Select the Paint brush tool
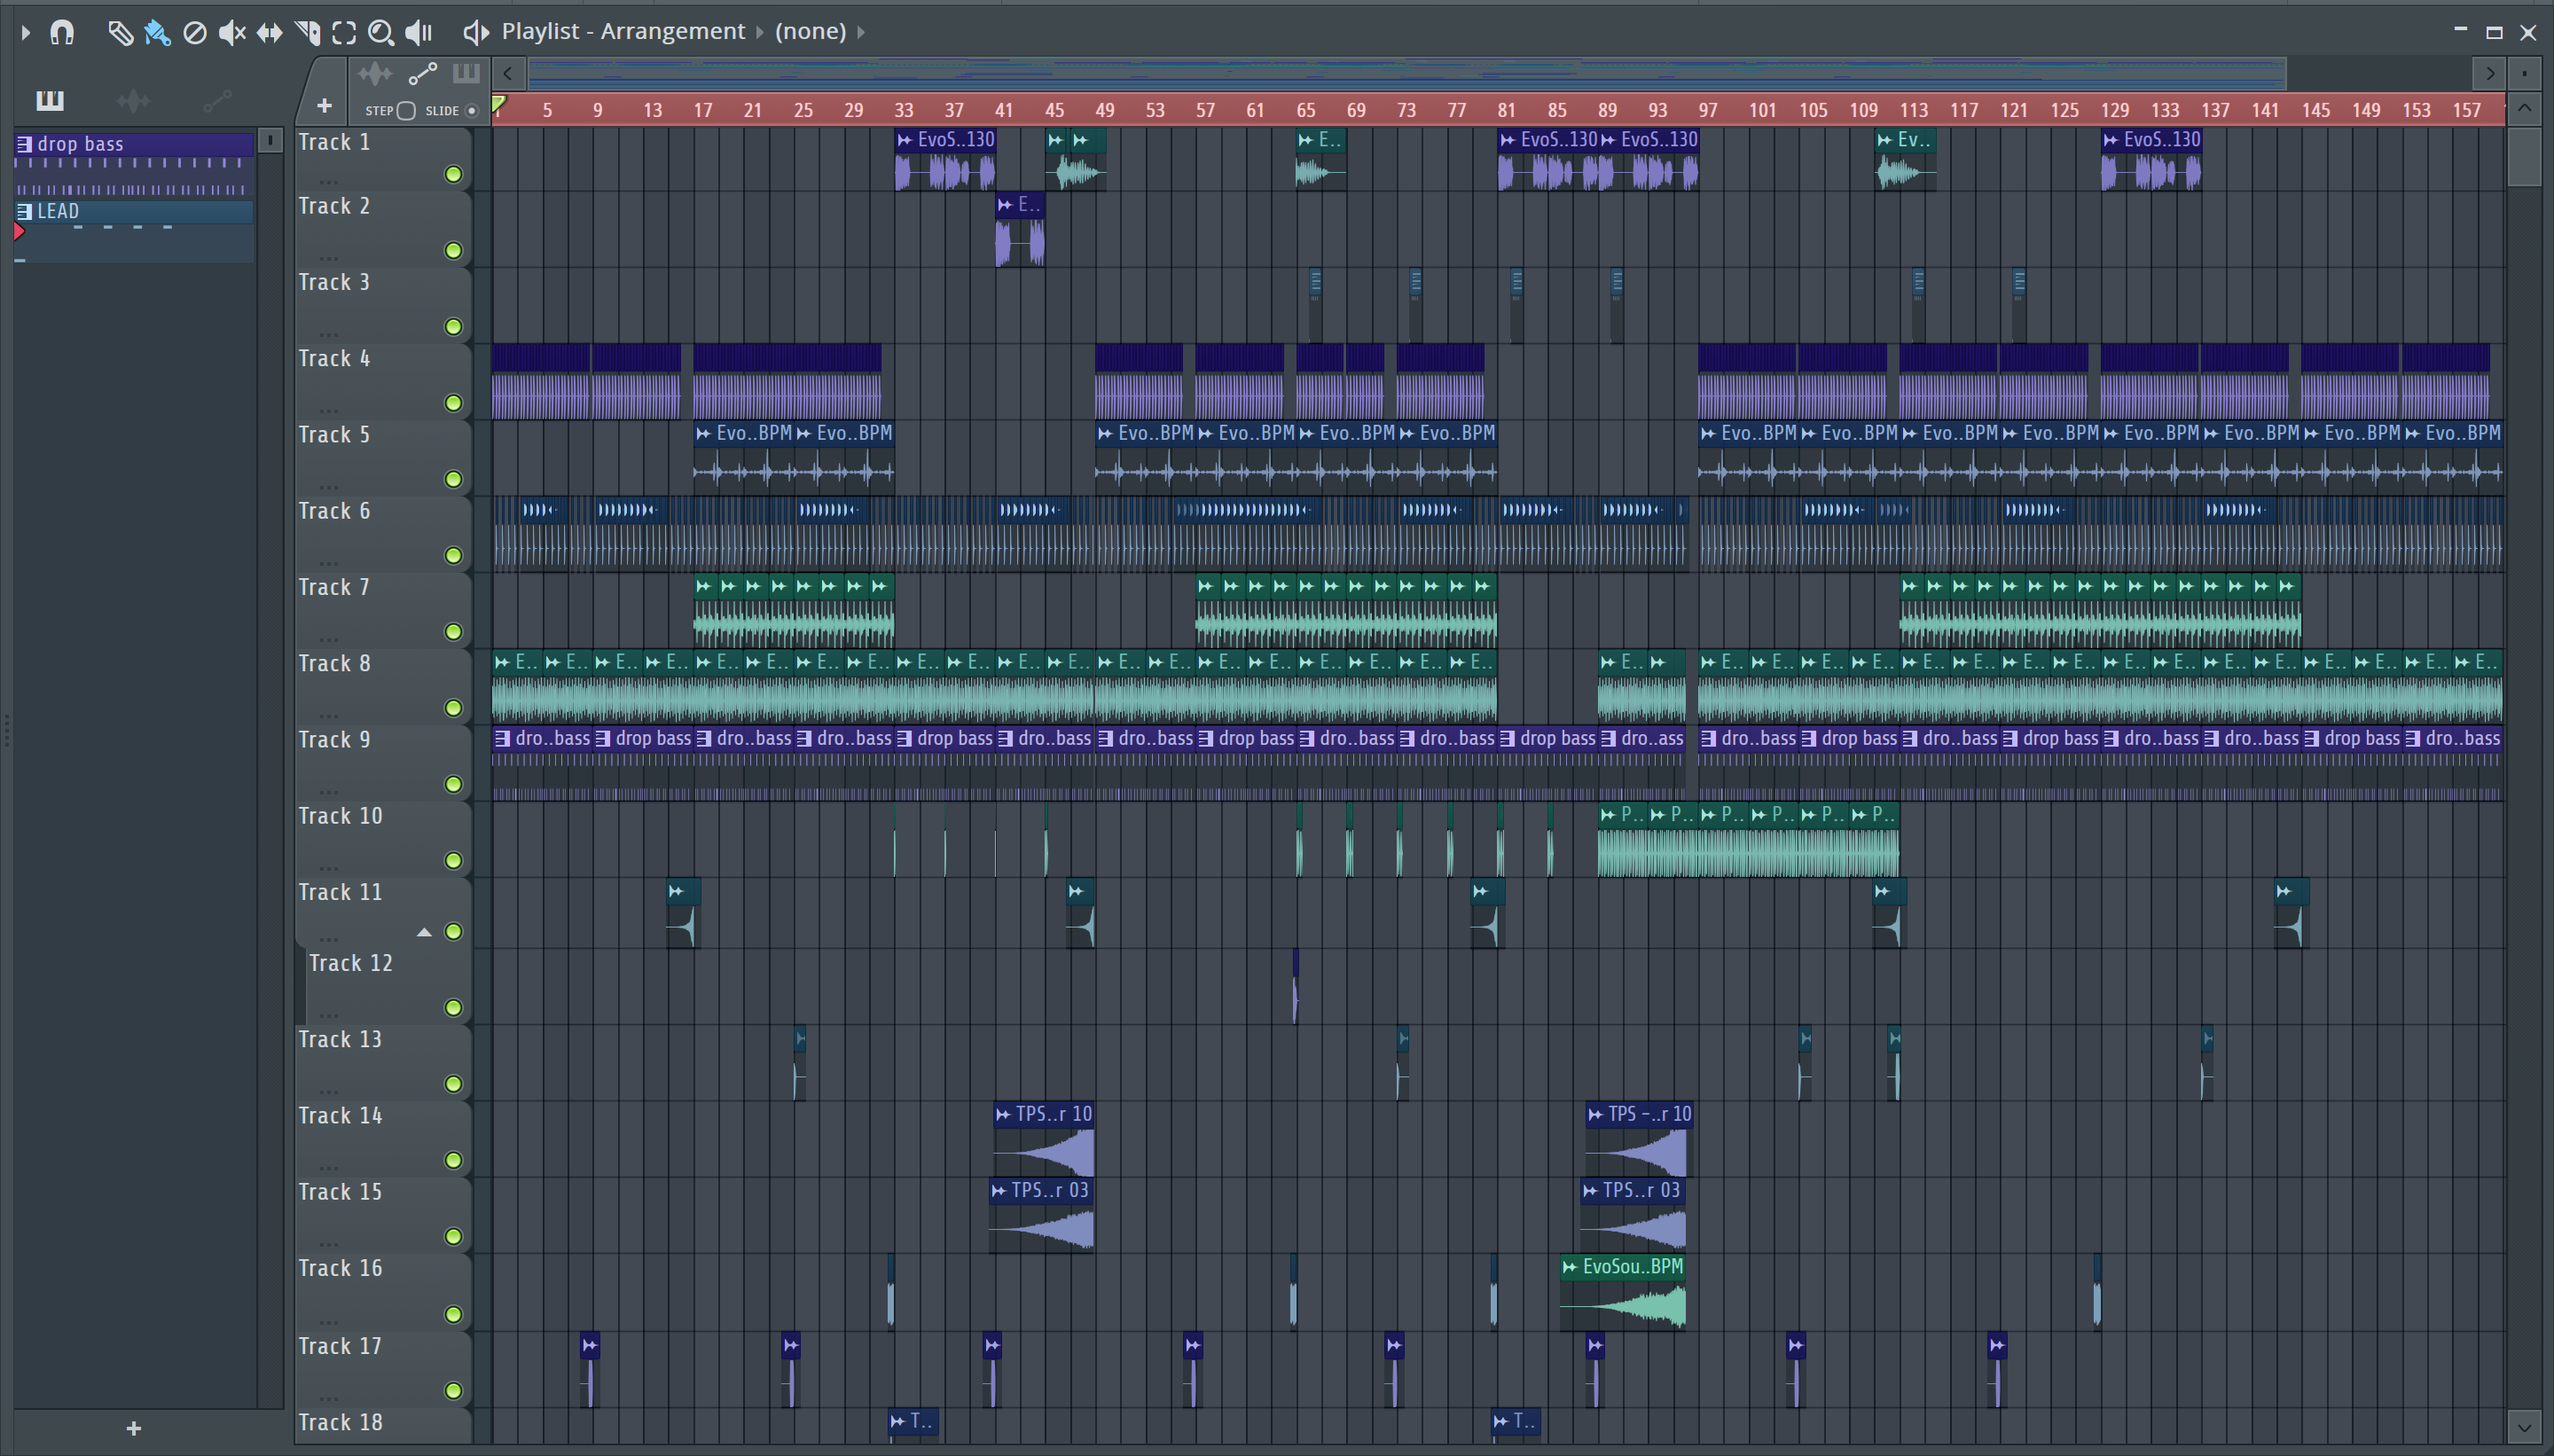Screen dimensions: 2554x1456 pos(157,33)
